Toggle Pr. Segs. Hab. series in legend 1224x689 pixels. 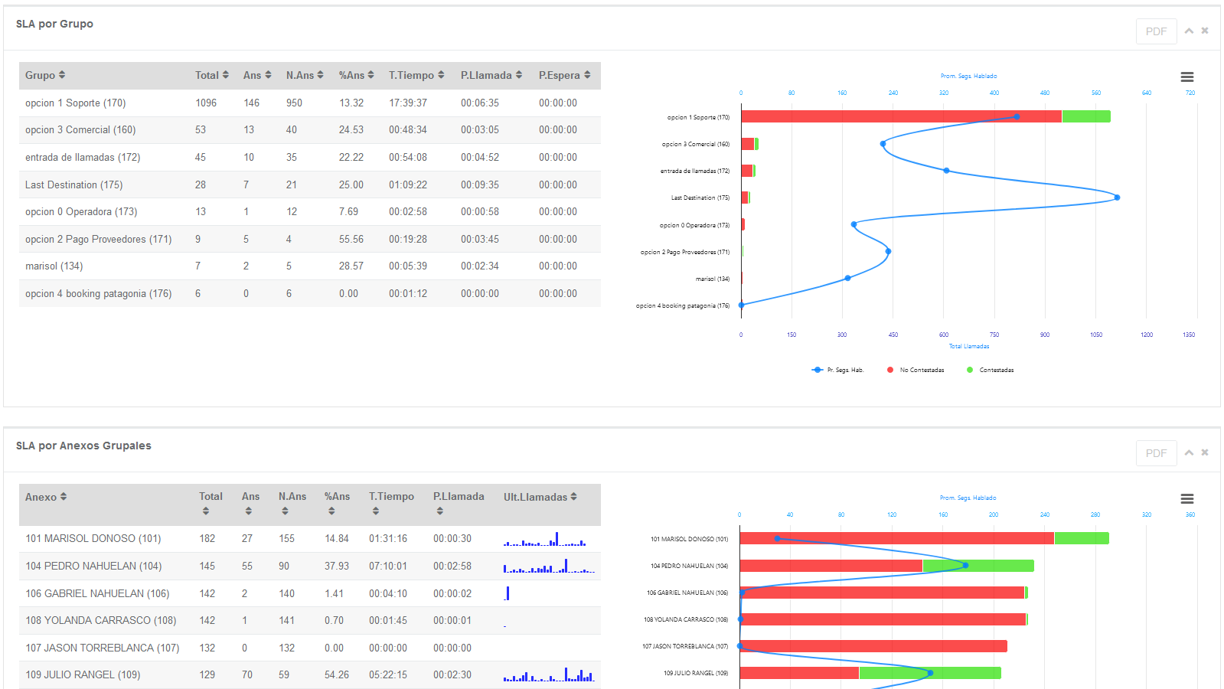pos(838,370)
